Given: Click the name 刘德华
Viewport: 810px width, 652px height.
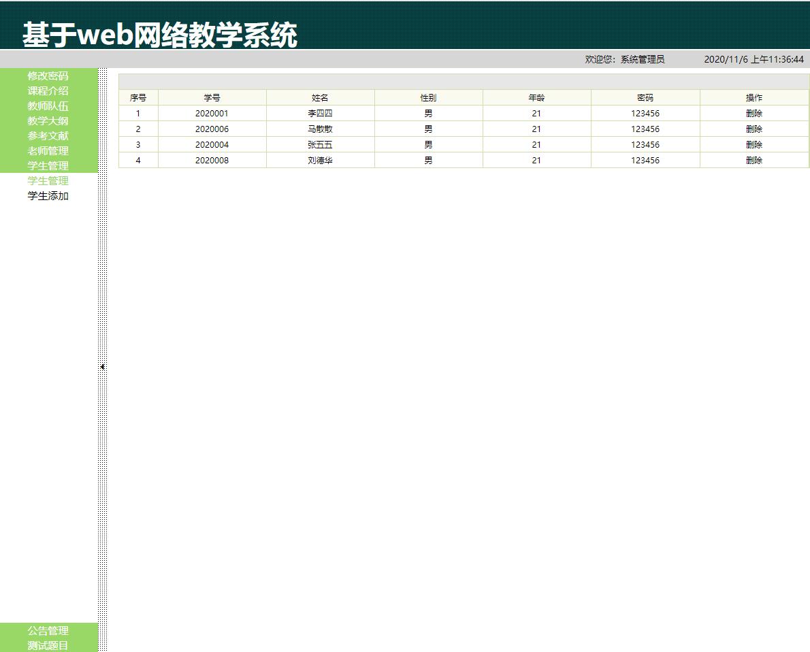Looking at the screenshot, I should pos(321,160).
